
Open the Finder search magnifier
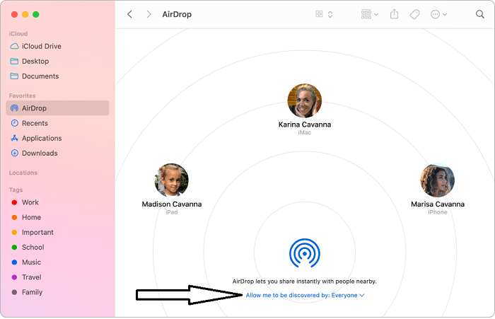point(480,14)
